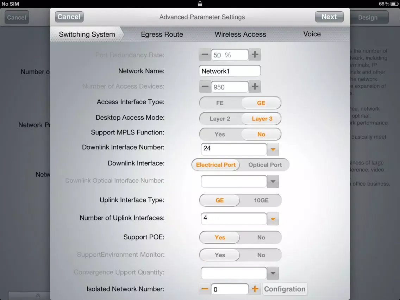
Task: Tap the 'Access Interface Type:' label
Action: (130, 102)
